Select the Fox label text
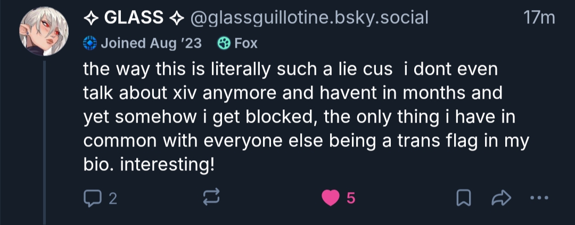The width and height of the screenshot is (575, 225). pyautogui.click(x=246, y=44)
